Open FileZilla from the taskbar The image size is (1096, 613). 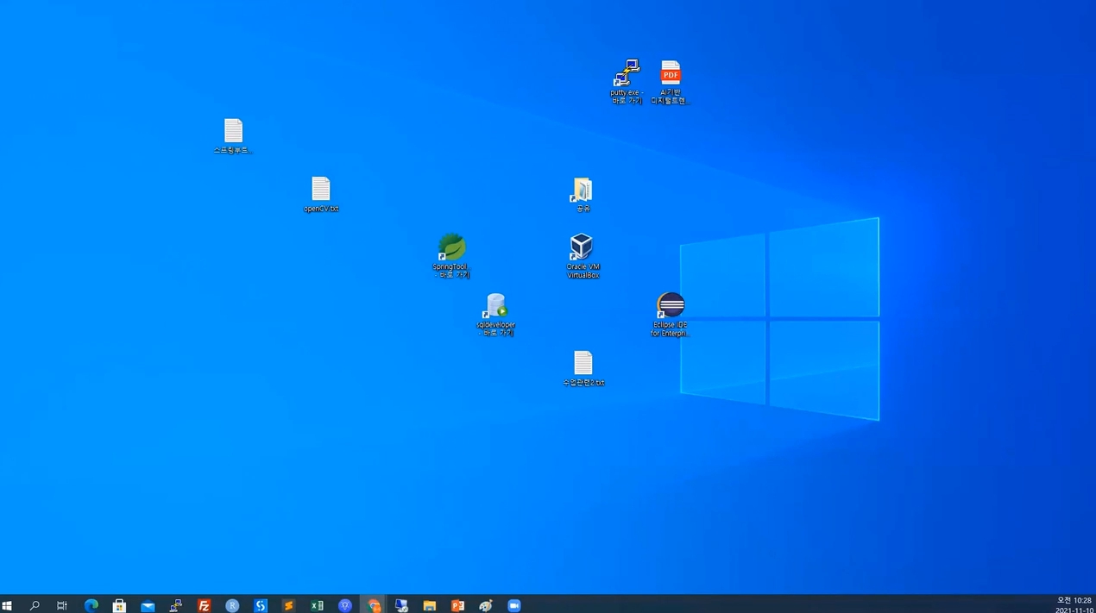point(204,605)
